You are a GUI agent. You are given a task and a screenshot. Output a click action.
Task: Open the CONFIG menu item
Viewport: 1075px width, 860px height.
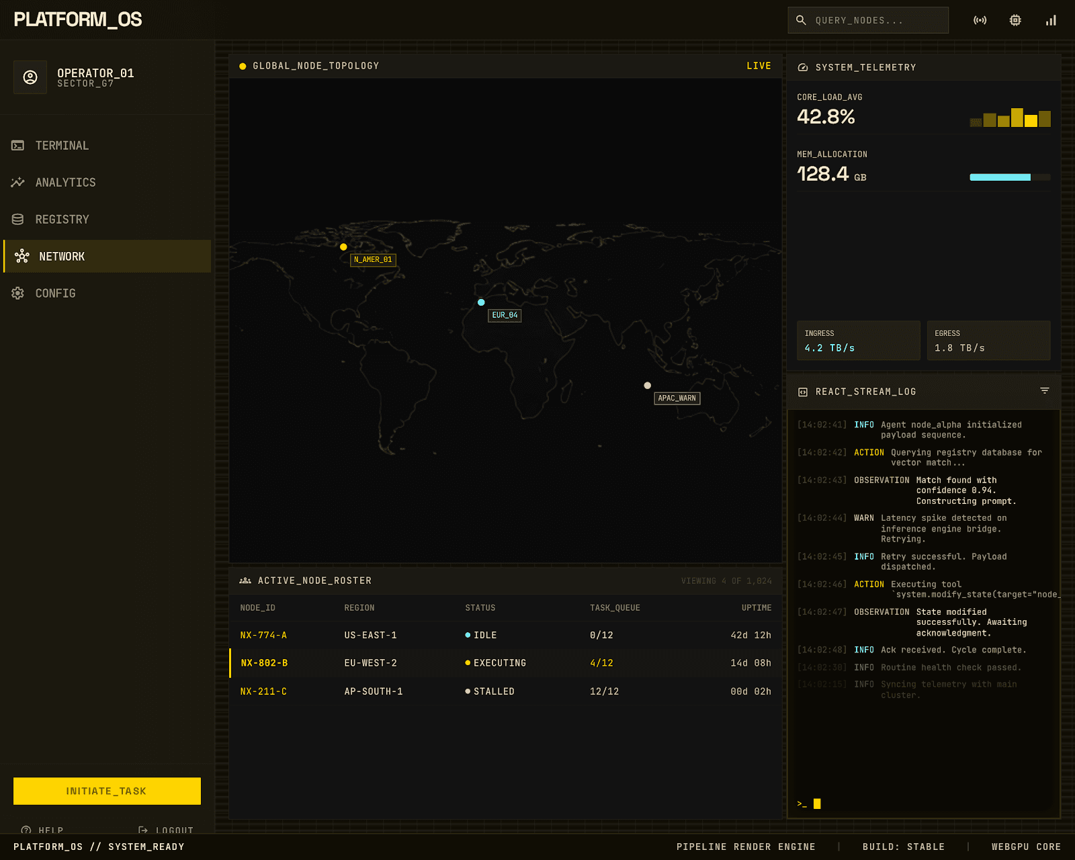(107, 293)
